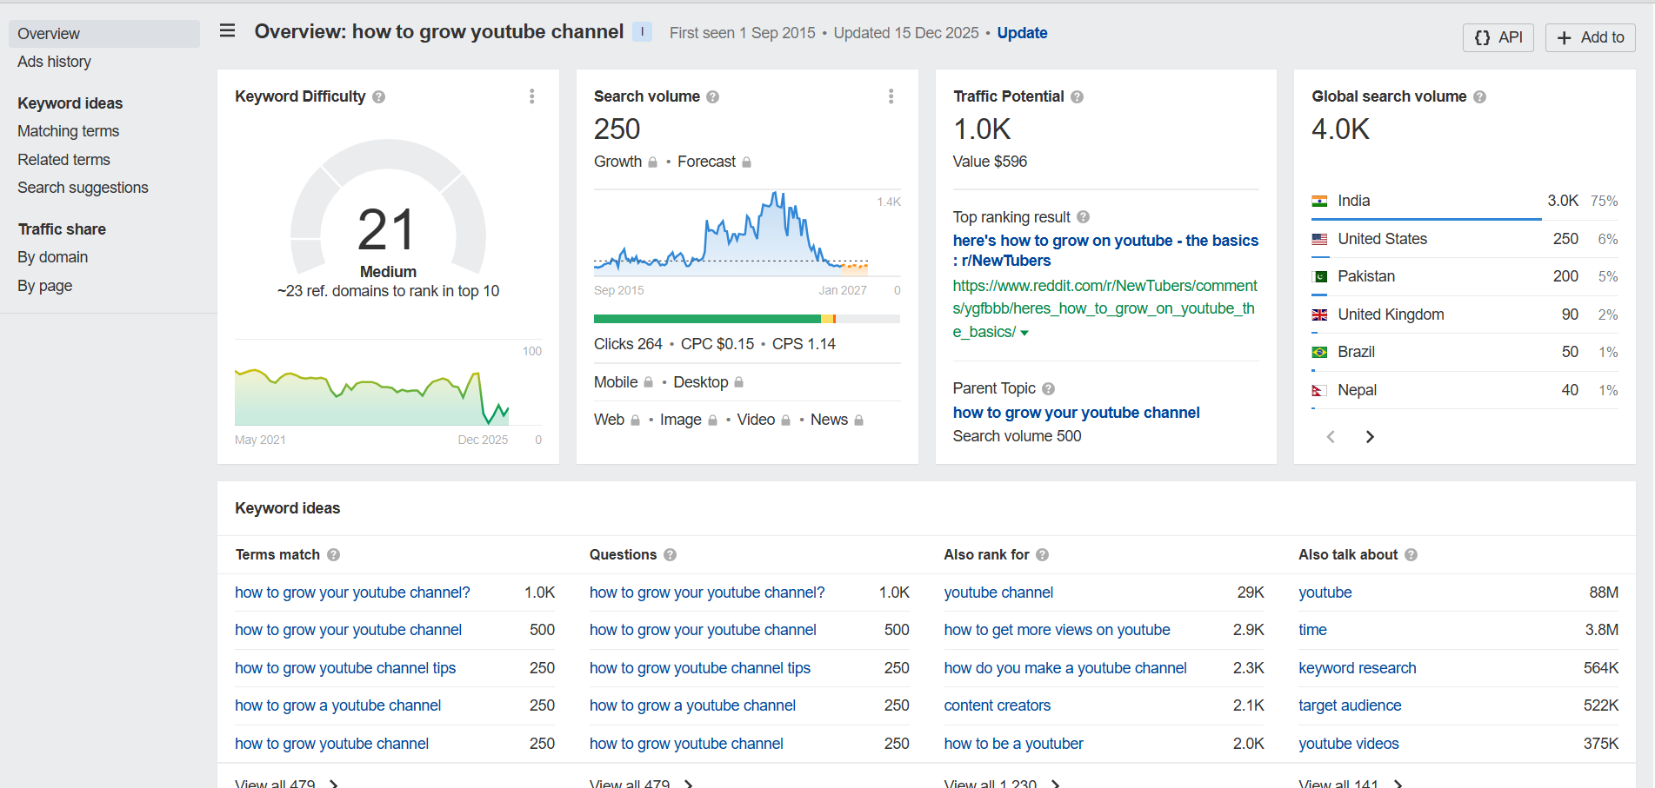
Task: Open Ads history in the sidebar
Action: click(x=54, y=62)
